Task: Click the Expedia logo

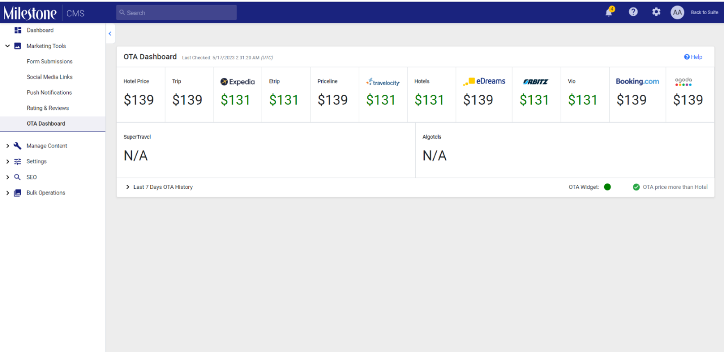Action: pyautogui.click(x=238, y=82)
